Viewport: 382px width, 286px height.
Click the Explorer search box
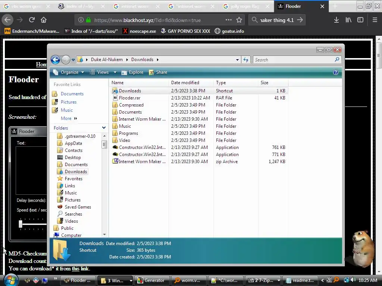pyautogui.click(x=297, y=60)
